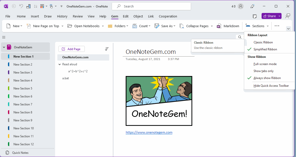Click the Markdown button

(x=228, y=26)
